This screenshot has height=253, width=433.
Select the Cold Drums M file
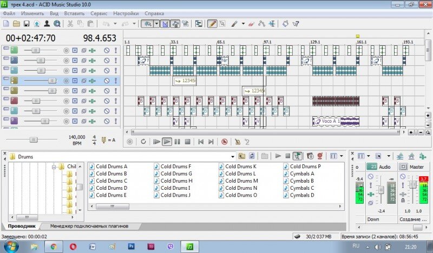pyautogui.click(x=239, y=181)
